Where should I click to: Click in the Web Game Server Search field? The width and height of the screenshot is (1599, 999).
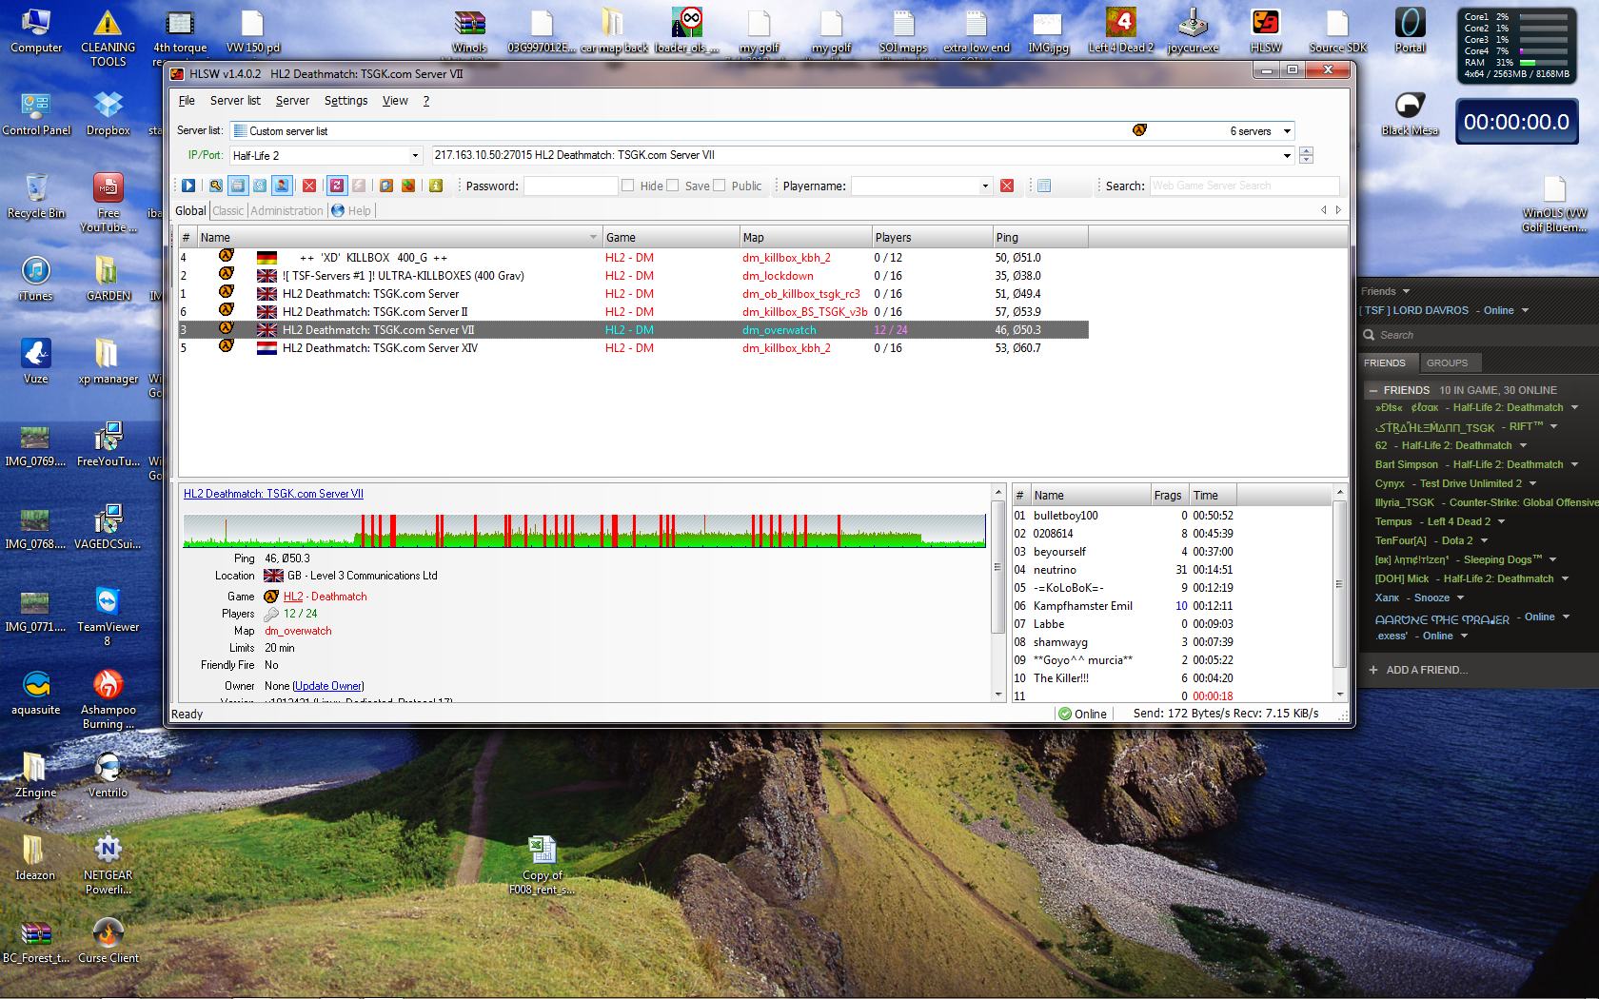pyautogui.click(x=1243, y=186)
